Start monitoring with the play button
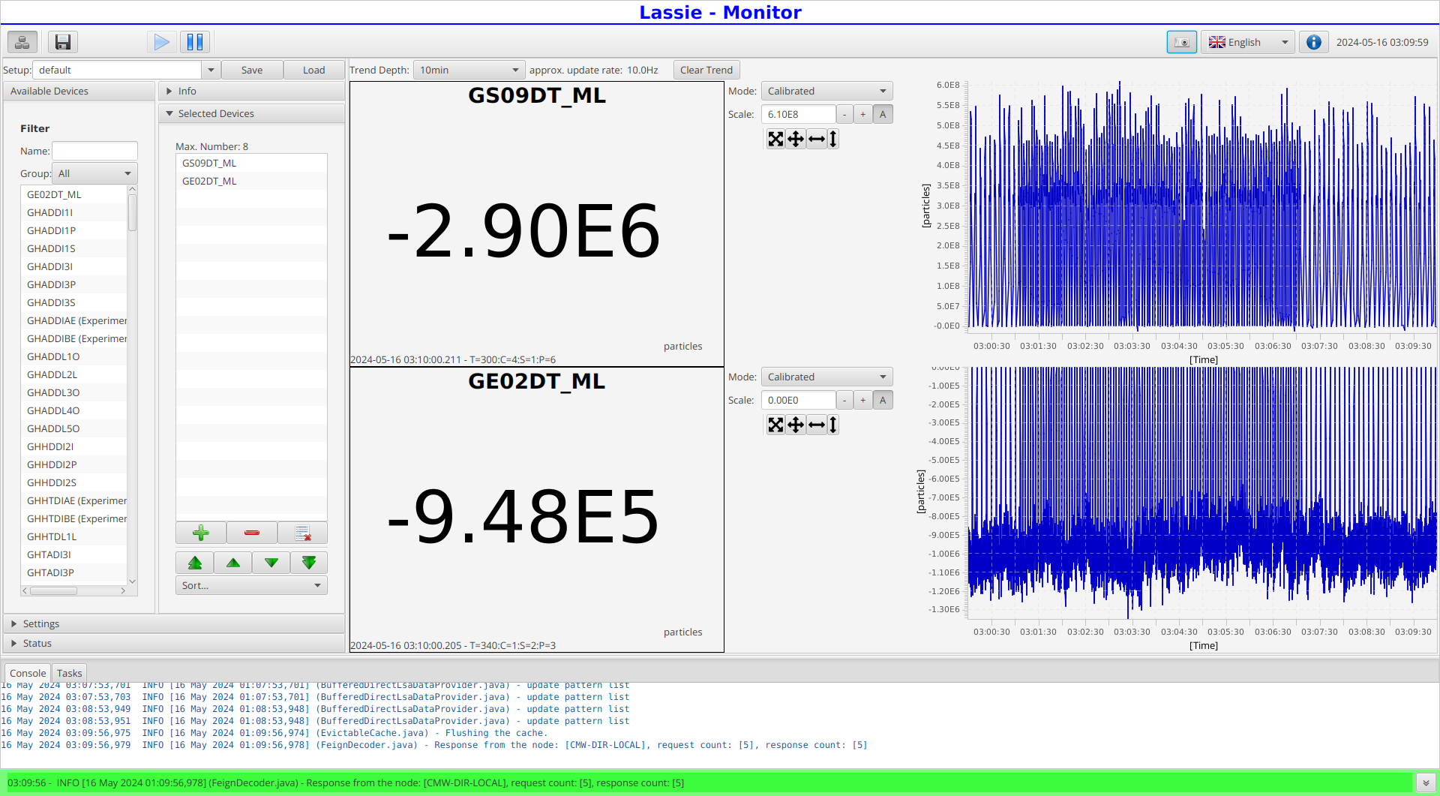 point(161,42)
